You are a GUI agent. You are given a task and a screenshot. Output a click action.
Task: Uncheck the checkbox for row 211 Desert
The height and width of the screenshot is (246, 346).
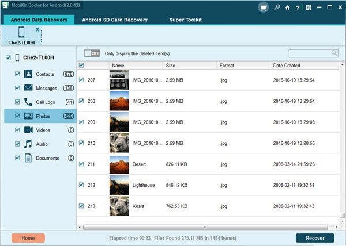click(81, 163)
